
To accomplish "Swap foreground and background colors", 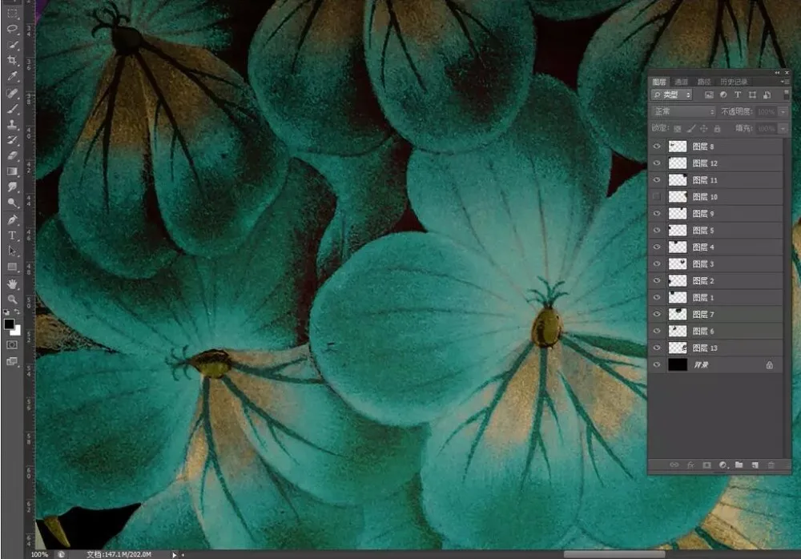I will tap(17, 312).
